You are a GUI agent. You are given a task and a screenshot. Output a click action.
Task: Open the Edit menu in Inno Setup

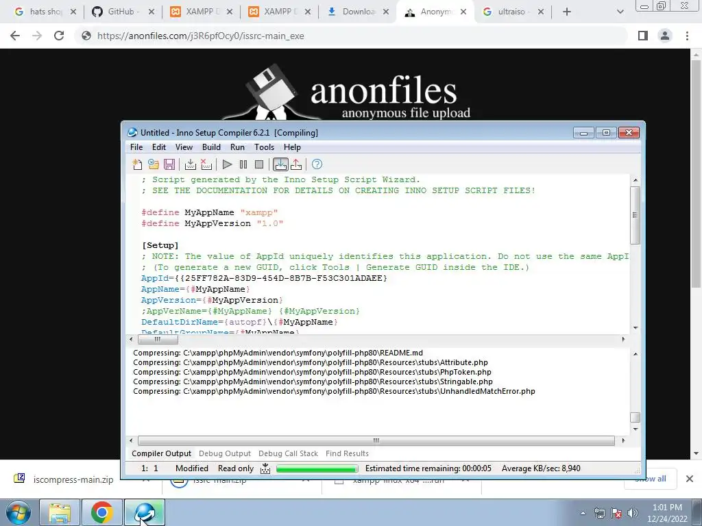tap(159, 147)
